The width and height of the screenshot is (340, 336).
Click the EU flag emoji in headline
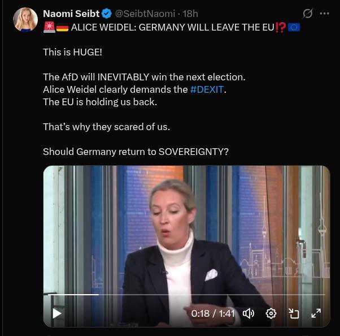(x=294, y=27)
